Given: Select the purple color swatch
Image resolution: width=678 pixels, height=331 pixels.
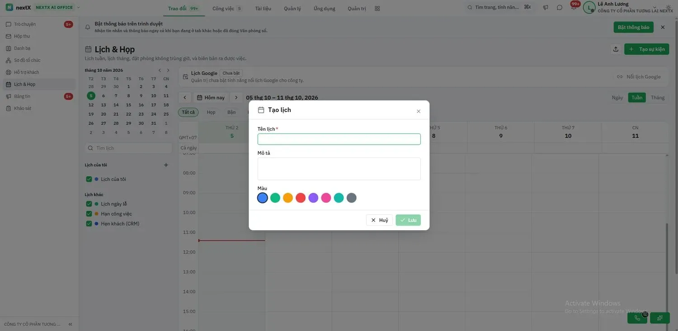Looking at the screenshot, I should 313,198.
